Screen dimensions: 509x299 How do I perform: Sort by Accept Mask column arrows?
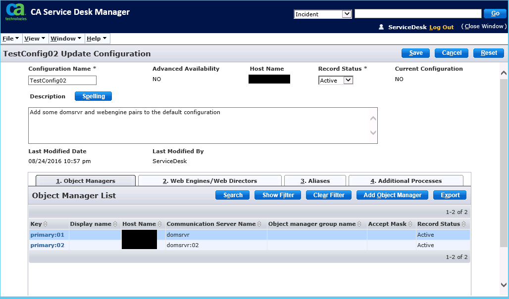[x=410, y=224]
